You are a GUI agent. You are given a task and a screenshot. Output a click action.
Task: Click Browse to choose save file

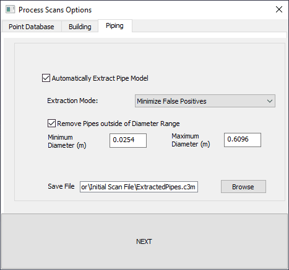point(243,187)
